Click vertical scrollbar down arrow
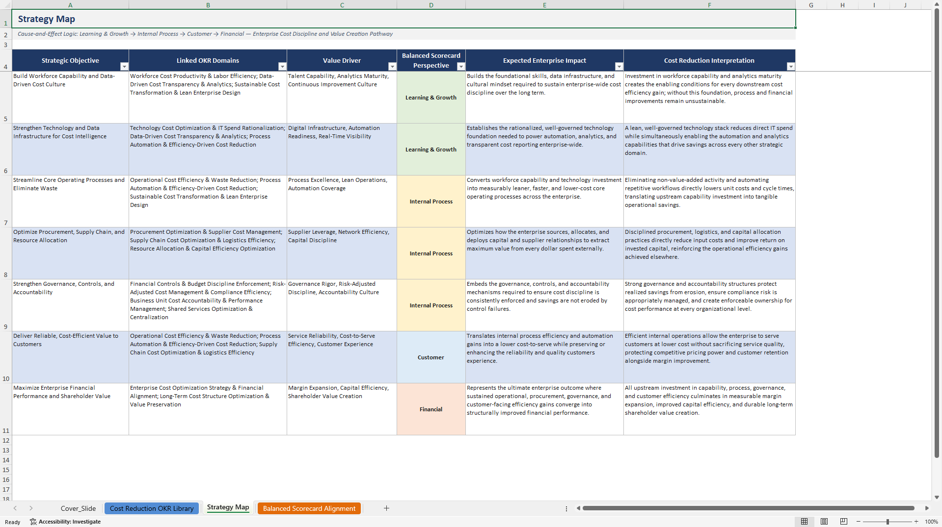942x527 pixels. 937,497
